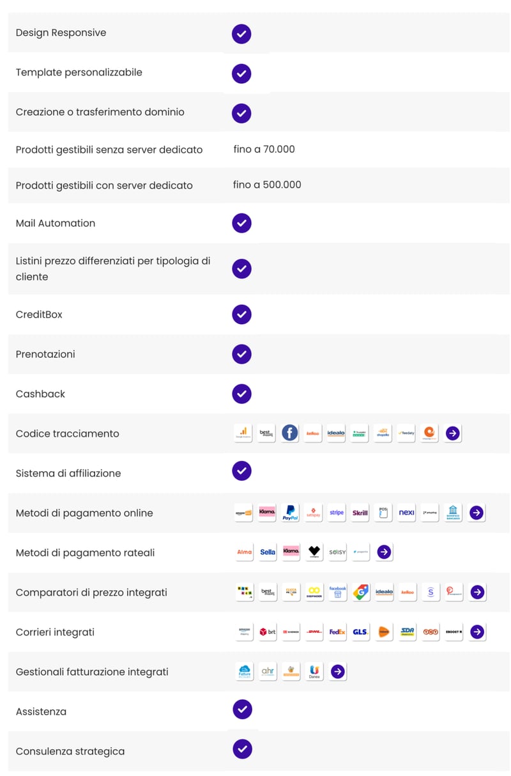Show more Metodi di pagamento online
The image size is (511, 776).
coord(477,513)
